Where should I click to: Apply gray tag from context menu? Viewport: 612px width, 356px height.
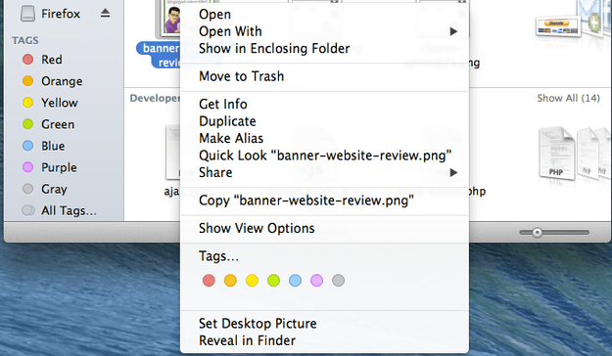coord(339,281)
